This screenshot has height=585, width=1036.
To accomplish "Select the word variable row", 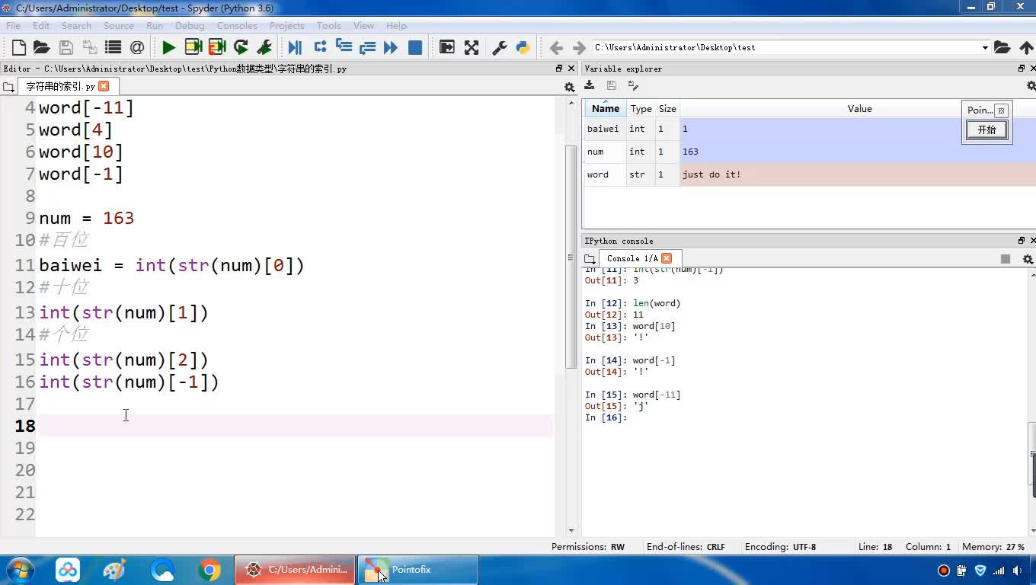I will [x=598, y=174].
